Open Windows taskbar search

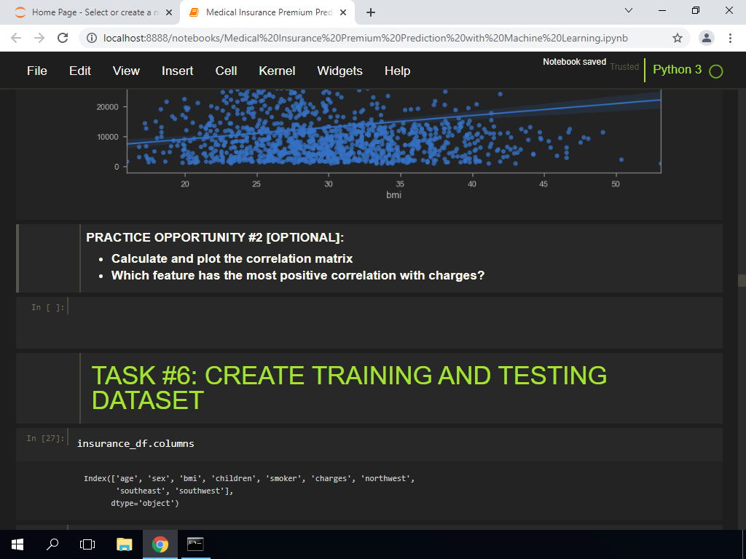[52, 544]
